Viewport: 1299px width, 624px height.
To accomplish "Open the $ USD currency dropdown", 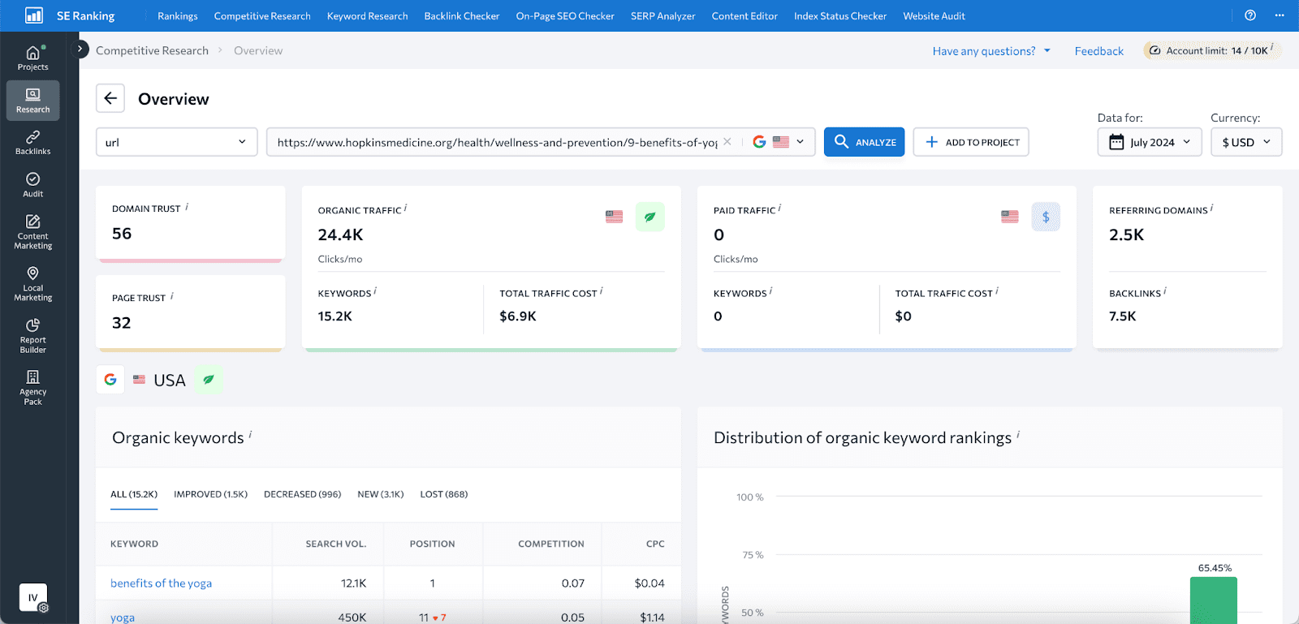I will coord(1246,142).
